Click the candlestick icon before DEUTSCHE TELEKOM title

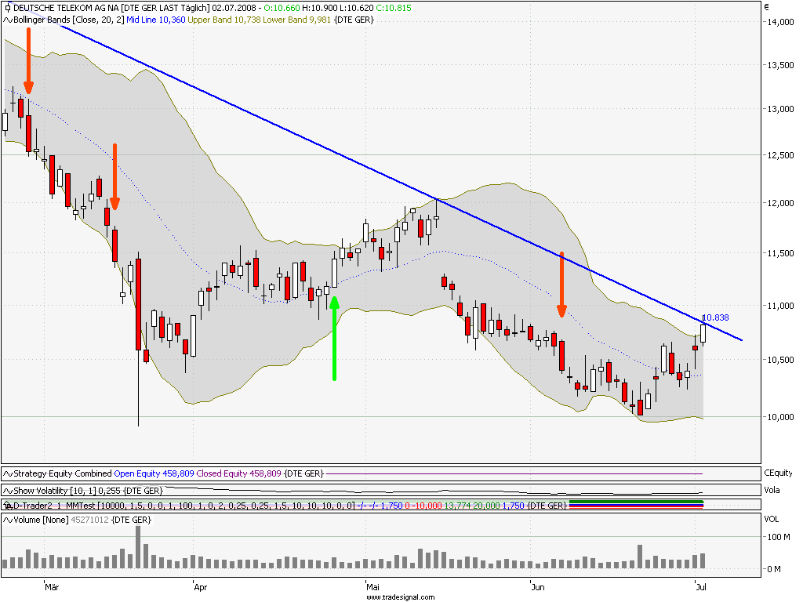coord(8,8)
